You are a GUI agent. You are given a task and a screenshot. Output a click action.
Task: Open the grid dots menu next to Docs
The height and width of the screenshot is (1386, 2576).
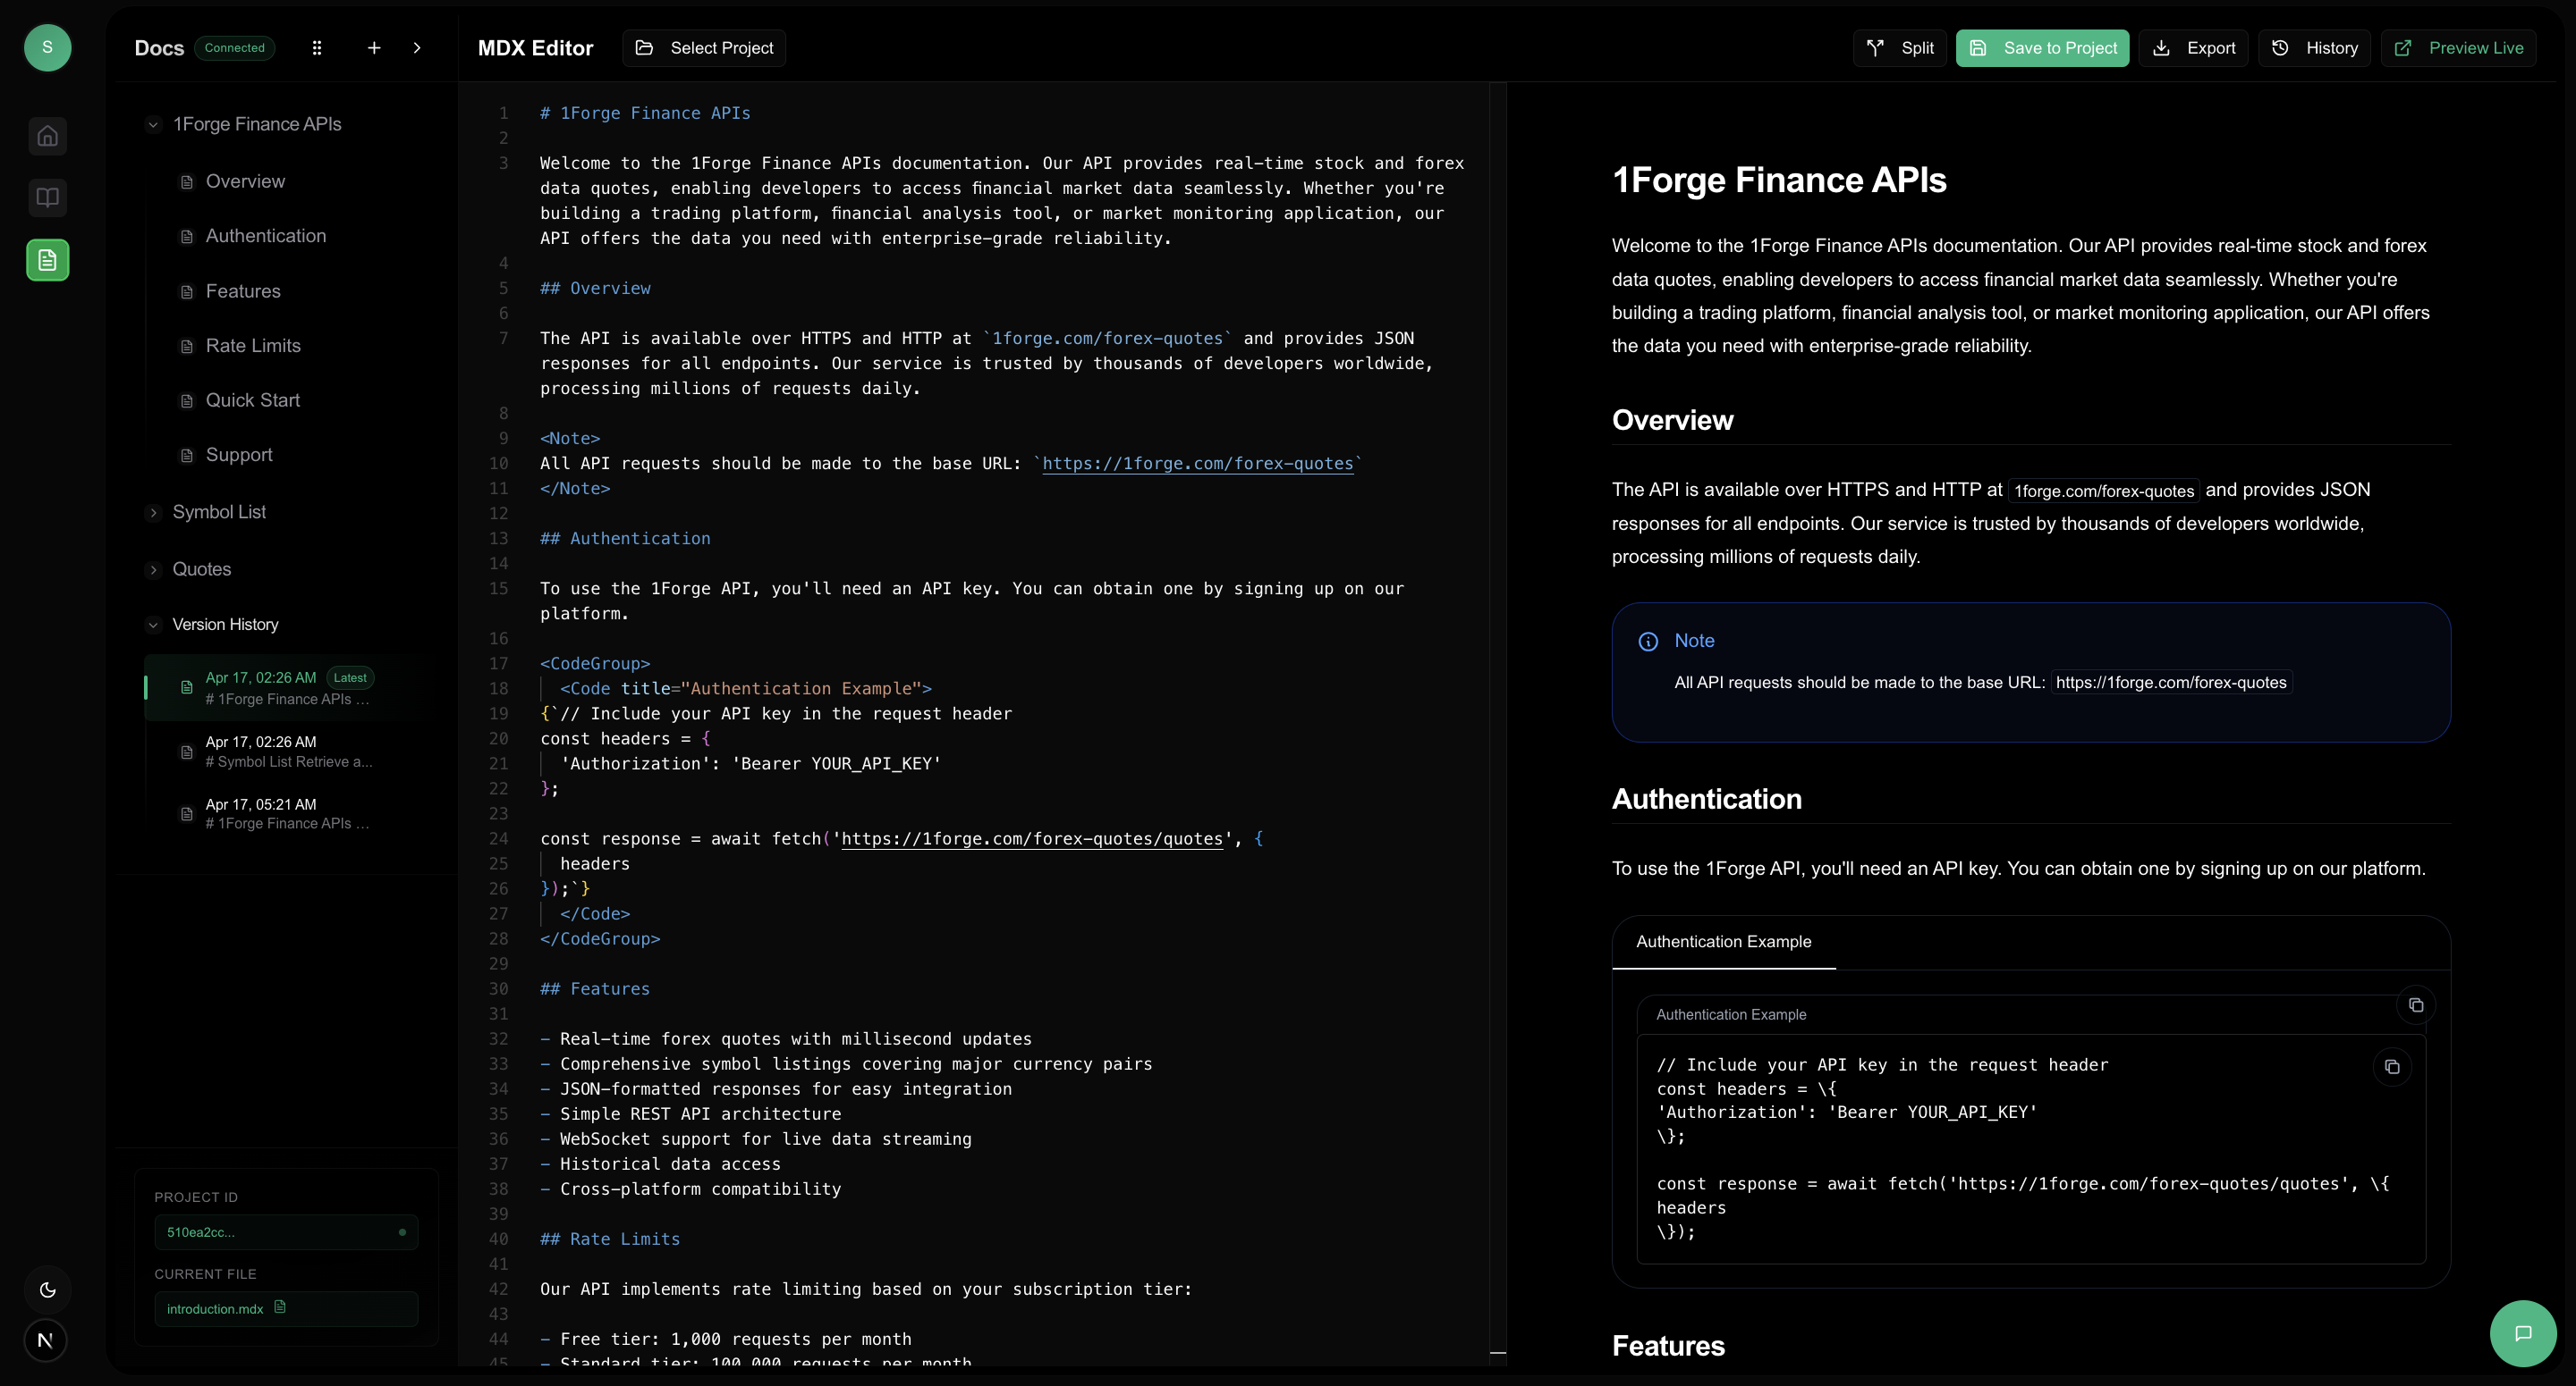tap(317, 48)
